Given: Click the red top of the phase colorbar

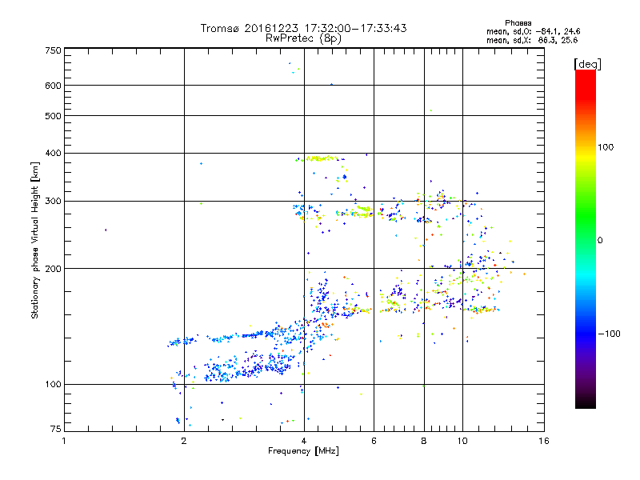Looking at the screenshot, I should (x=585, y=76).
